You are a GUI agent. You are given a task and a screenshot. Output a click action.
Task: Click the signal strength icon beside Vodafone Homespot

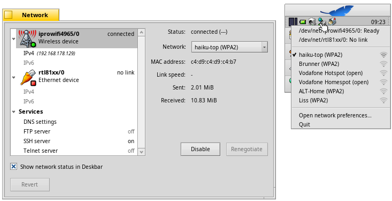click(383, 82)
